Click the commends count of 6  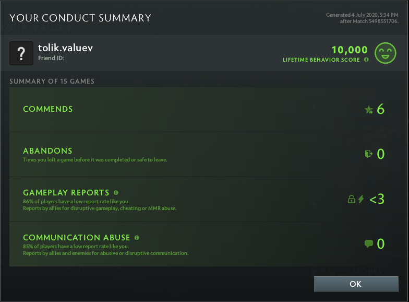pyautogui.click(x=380, y=109)
